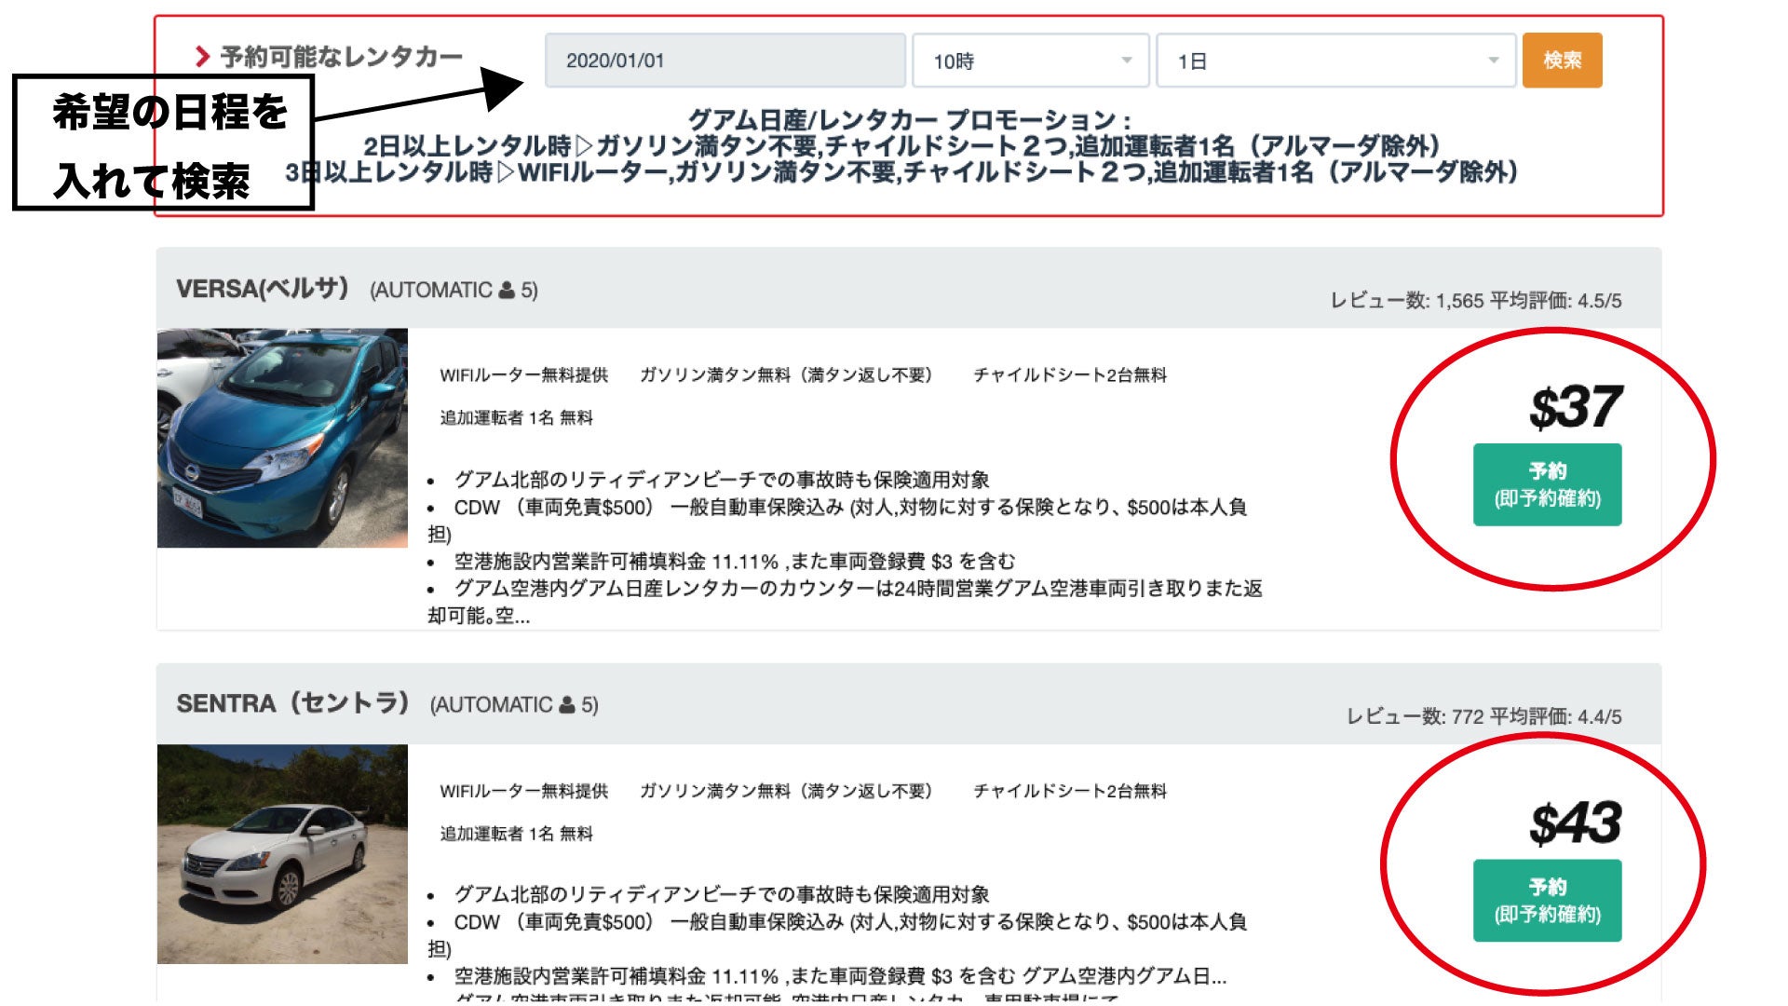
Task: Click the passenger icon in the SENTRA header
Action: pyautogui.click(x=567, y=705)
